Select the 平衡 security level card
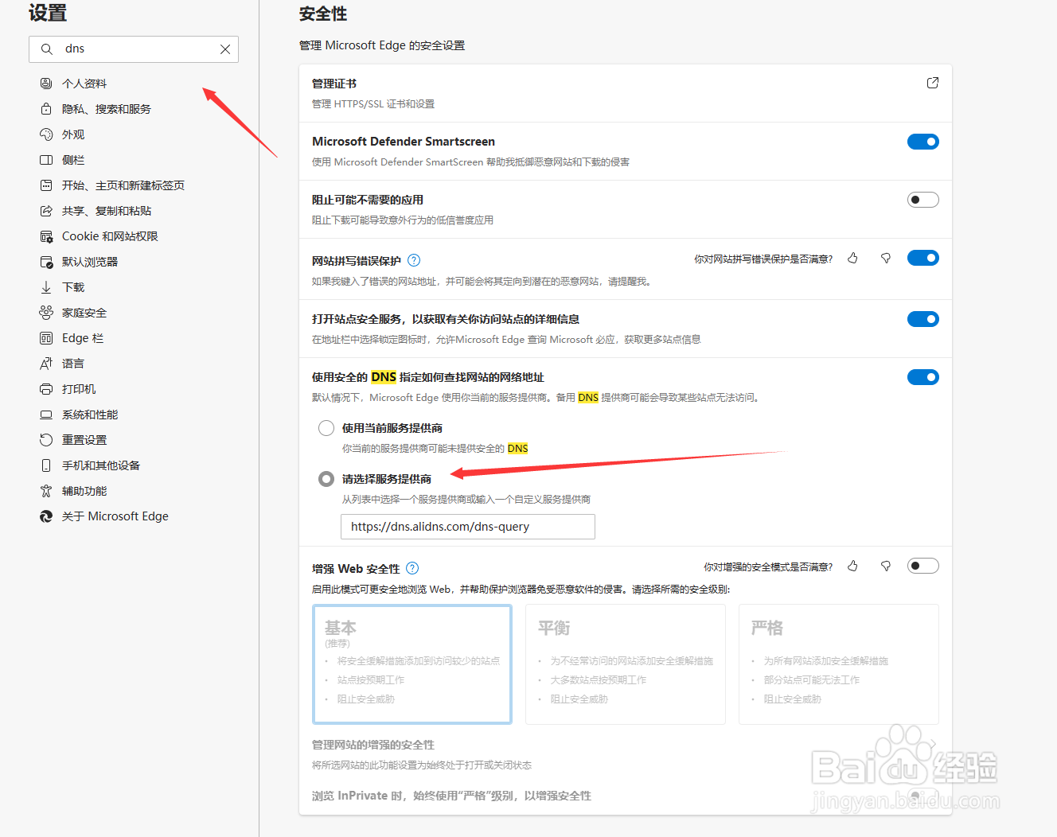The width and height of the screenshot is (1057, 837). [x=626, y=664]
